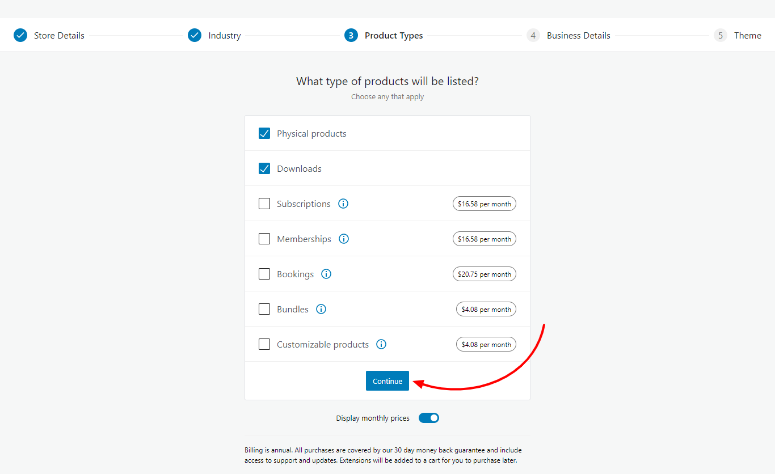
Task: Uncheck the Physical products option
Action: (264, 133)
